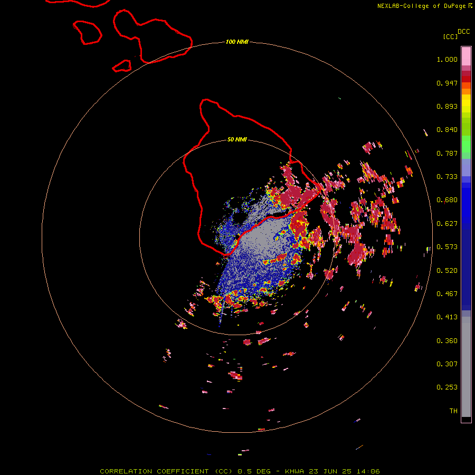Screen dimensions: 475x475
Task: Click the 50 NMI range ring label
Action: click(237, 139)
